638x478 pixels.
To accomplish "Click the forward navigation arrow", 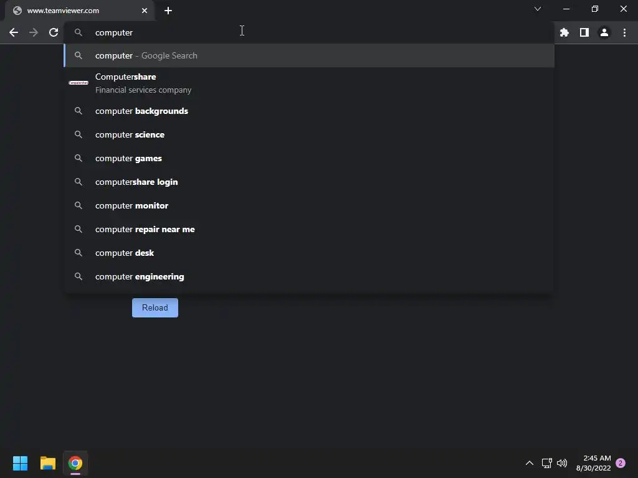I will click(34, 32).
